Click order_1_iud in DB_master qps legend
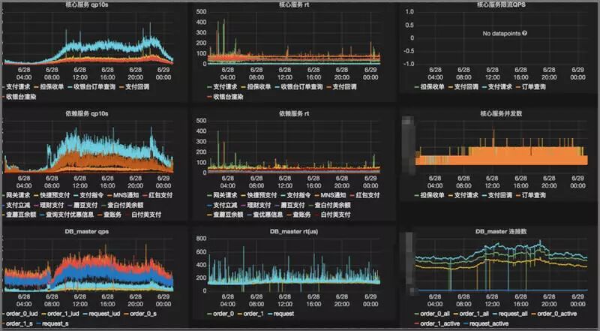 coord(63,314)
